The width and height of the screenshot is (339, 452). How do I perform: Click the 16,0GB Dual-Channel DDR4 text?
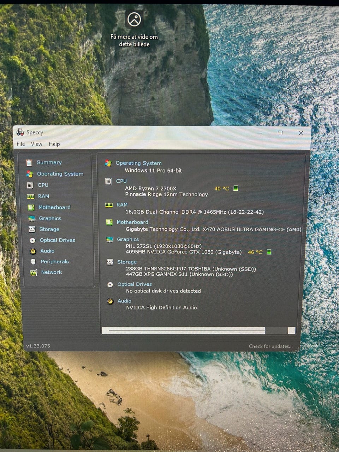click(x=195, y=212)
